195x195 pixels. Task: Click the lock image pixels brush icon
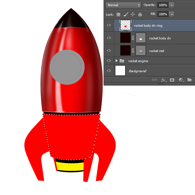coord(125,14)
